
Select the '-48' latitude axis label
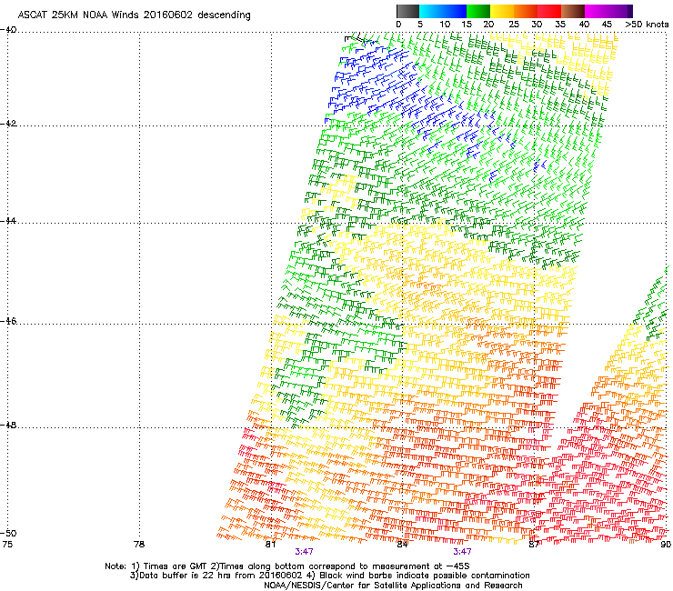(8, 425)
